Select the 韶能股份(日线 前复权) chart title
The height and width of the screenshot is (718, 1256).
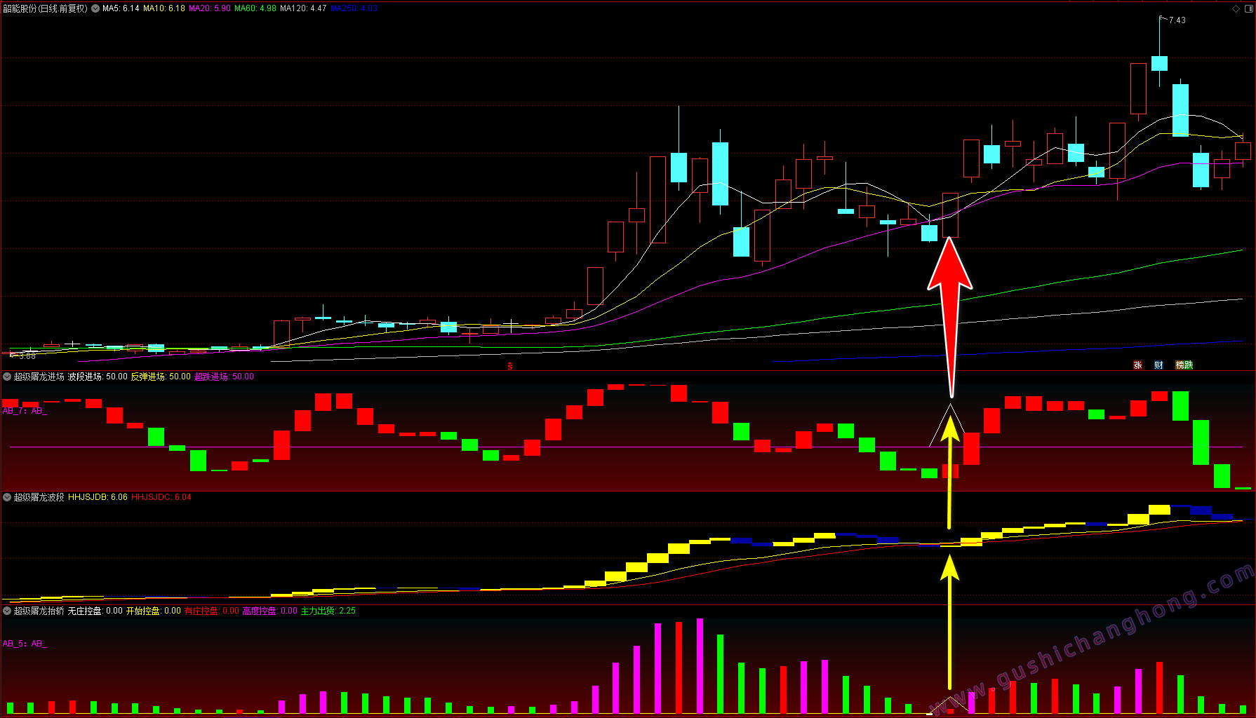pos(46,8)
